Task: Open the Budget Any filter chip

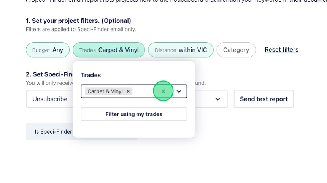Action: [48, 50]
